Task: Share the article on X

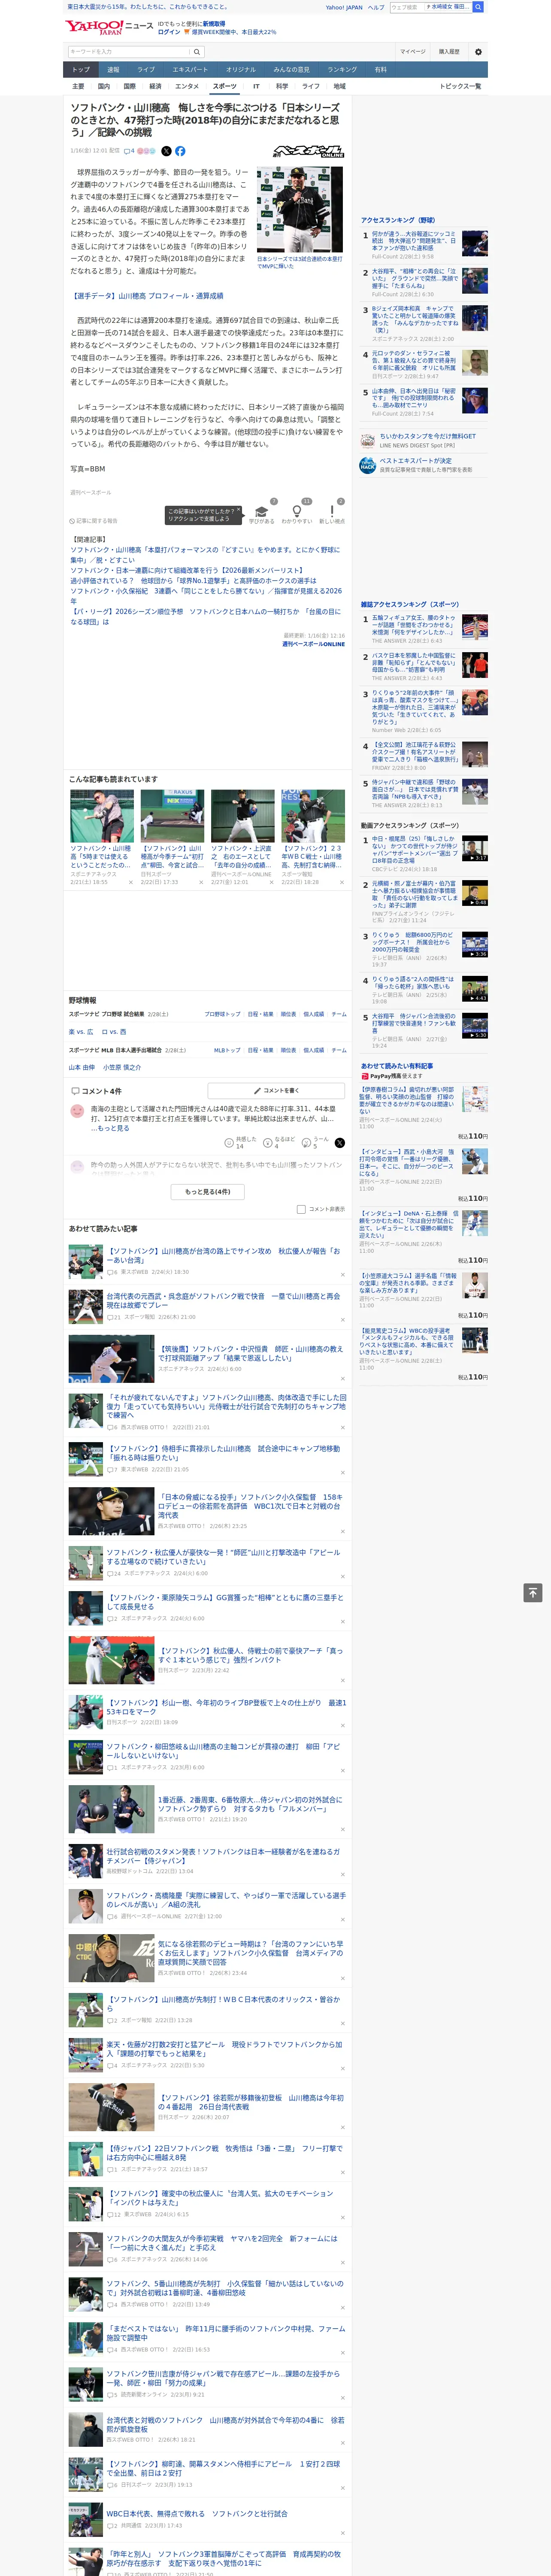Action: (166, 151)
